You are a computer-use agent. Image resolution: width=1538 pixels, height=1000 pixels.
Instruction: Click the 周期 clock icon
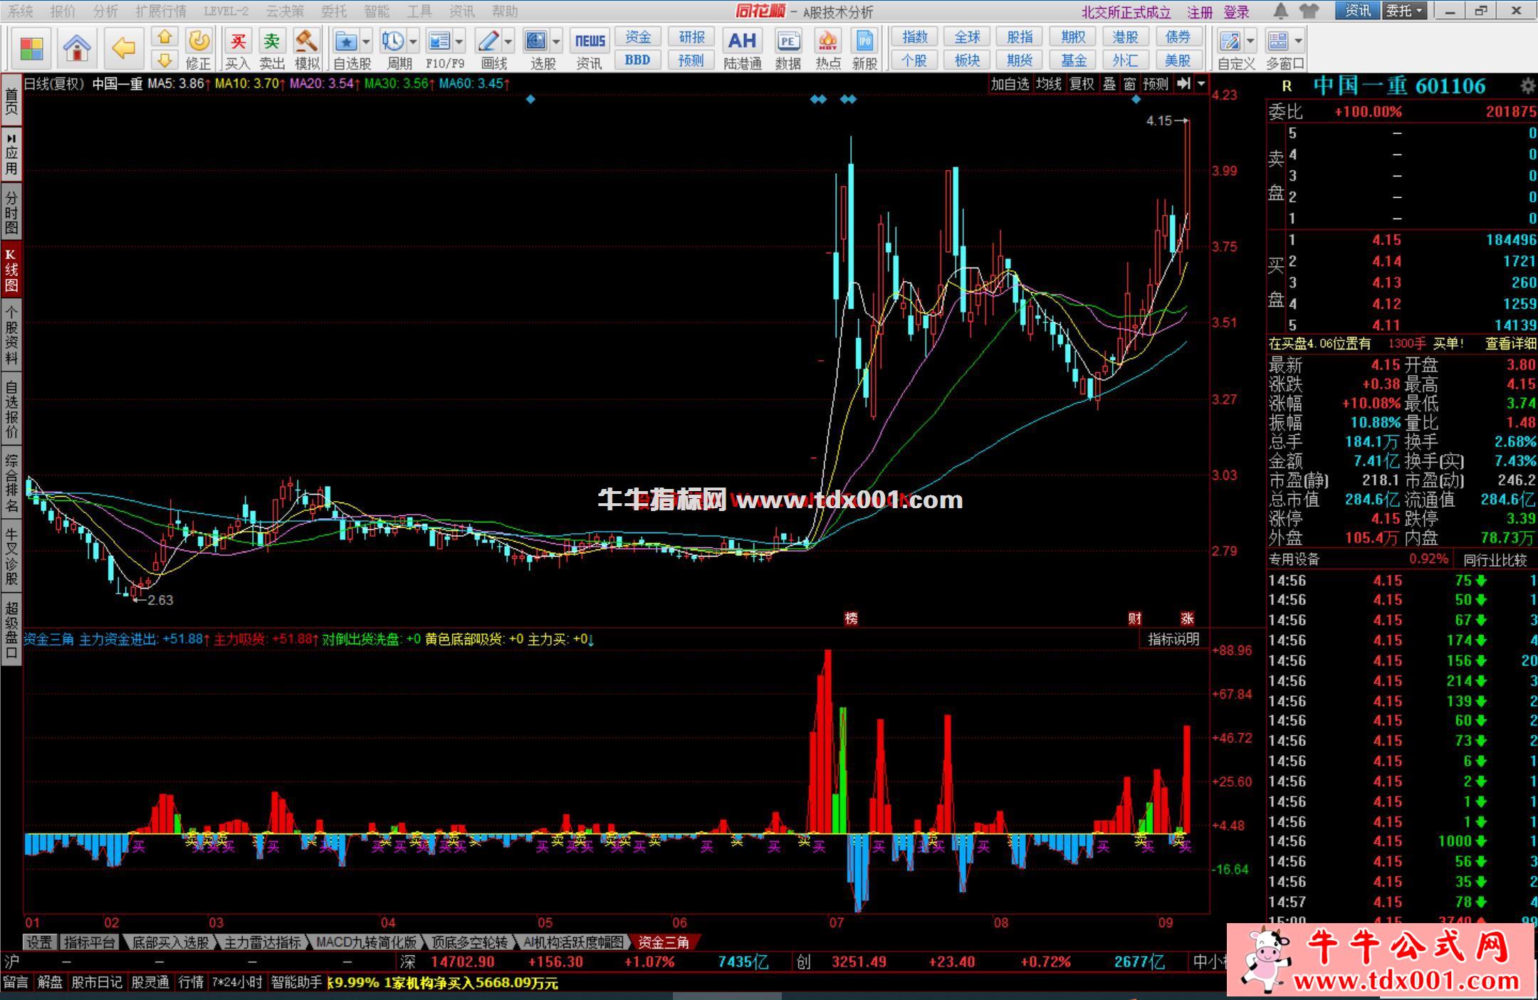coord(392,41)
